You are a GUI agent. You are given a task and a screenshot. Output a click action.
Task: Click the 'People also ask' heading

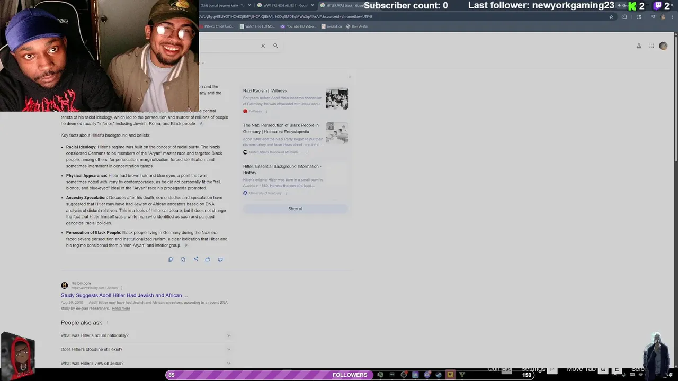[82, 323]
